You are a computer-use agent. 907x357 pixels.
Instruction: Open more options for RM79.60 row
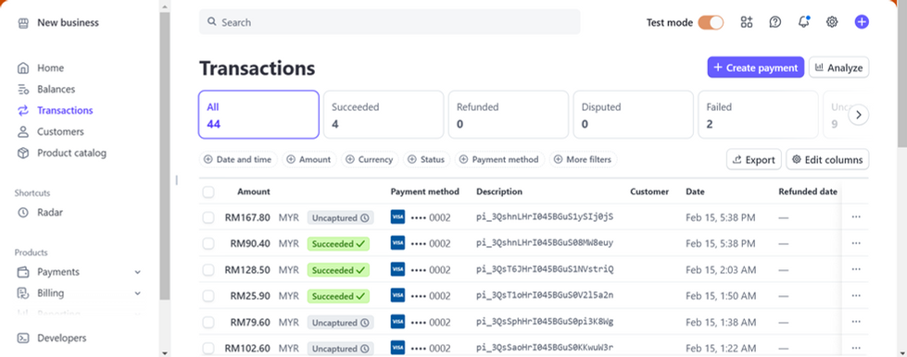pos(856,321)
